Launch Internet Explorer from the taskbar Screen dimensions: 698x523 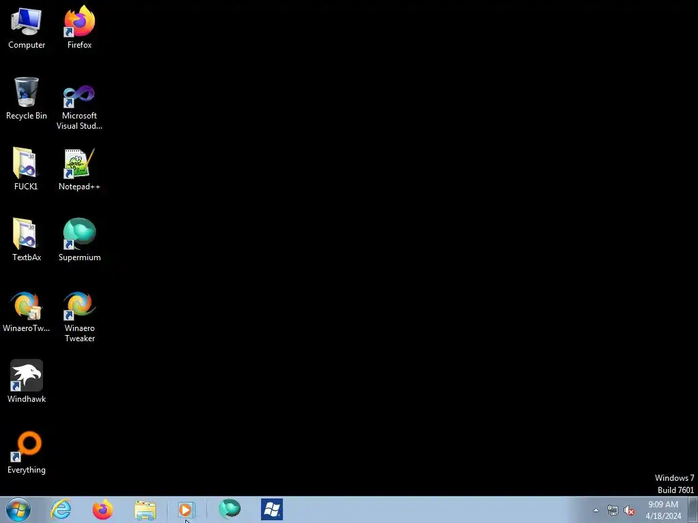[61, 509]
